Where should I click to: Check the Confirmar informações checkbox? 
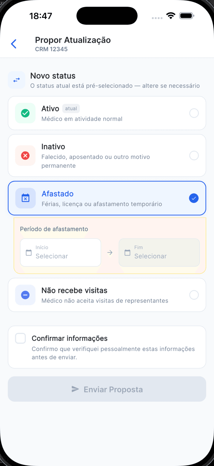20,338
